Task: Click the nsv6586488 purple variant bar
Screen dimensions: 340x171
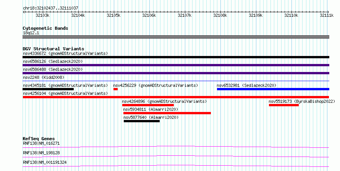Action: pos(176,73)
